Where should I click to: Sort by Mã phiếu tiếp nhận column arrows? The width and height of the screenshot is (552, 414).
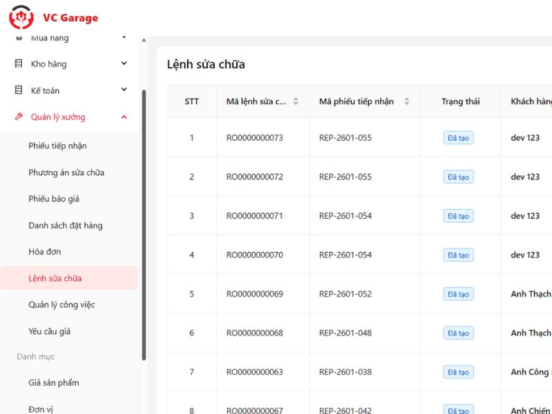point(406,101)
